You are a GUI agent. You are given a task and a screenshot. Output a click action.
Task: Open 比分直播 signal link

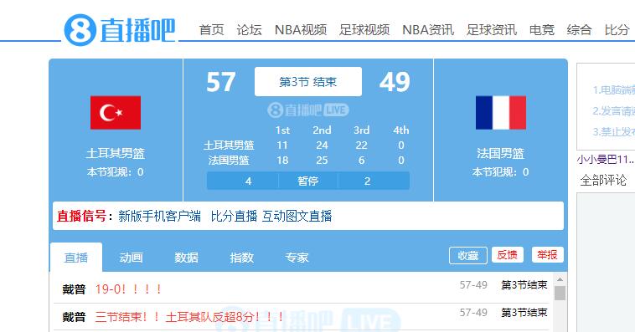click(234, 216)
